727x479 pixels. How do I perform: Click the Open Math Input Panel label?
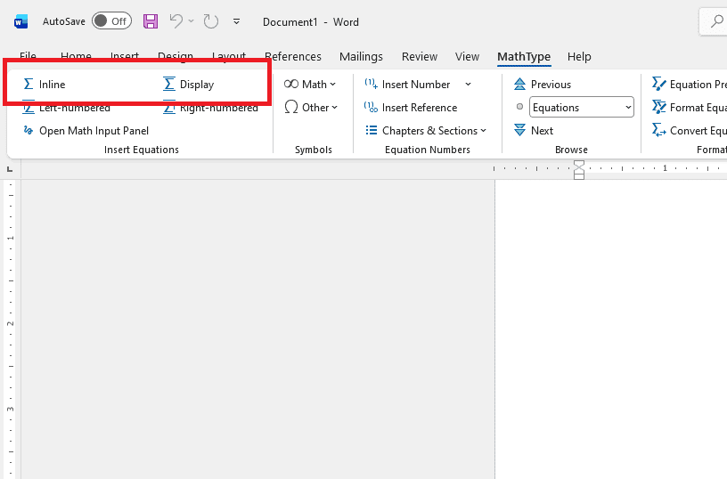[x=94, y=131]
